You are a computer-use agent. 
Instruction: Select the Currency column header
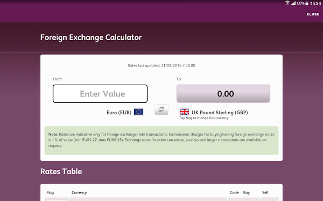pos(79,192)
